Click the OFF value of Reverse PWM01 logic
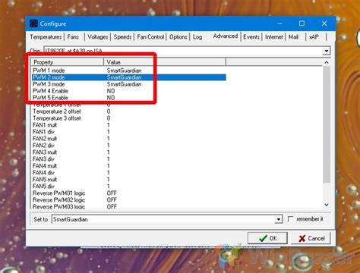Screen dimensions: 360x273 pyautogui.click(x=112, y=193)
